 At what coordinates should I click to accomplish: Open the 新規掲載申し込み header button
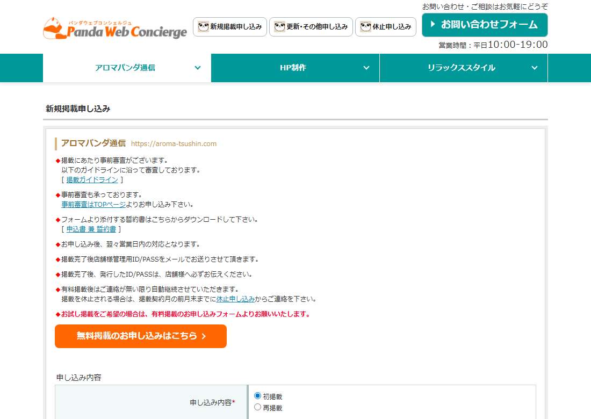(230, 27)
